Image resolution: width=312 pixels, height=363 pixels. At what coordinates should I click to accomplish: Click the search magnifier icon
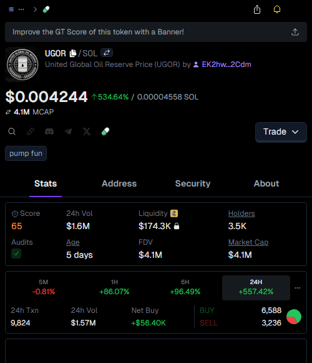pos(12,131)
